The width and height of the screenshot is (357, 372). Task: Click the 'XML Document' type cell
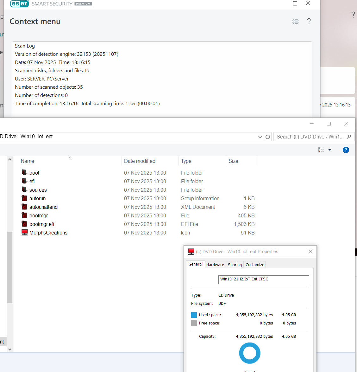pos(198,207)
